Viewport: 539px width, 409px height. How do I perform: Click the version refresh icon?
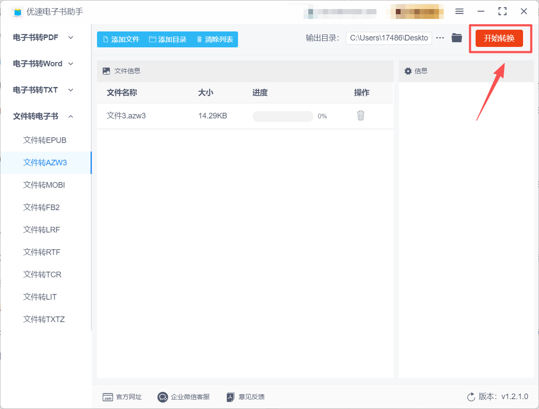[x=471, y=397]
